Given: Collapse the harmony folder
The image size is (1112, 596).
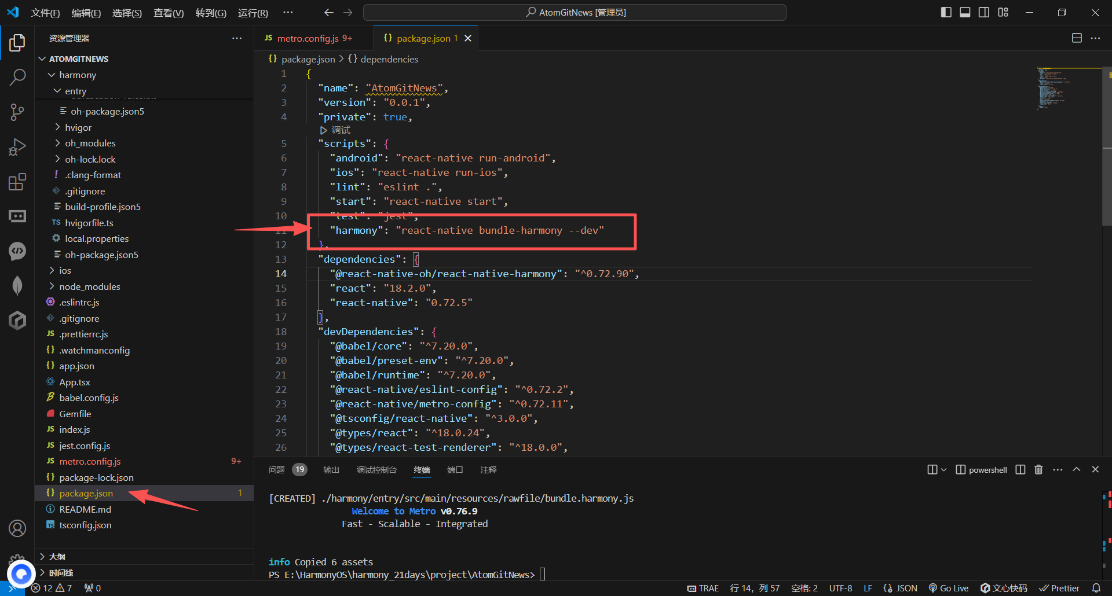Looking at the screenshot, I should click(x=145, y=75).
